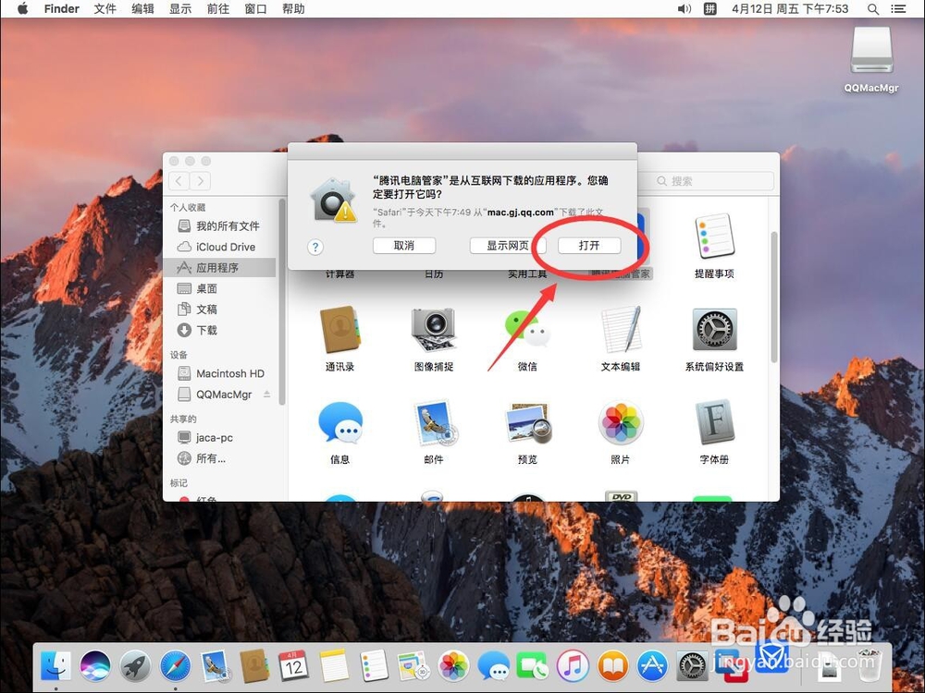This screenshot has height=693, width=925.
Task: Open Notes from the Dock
Action: pyautogui.click(x=334, y=666)
